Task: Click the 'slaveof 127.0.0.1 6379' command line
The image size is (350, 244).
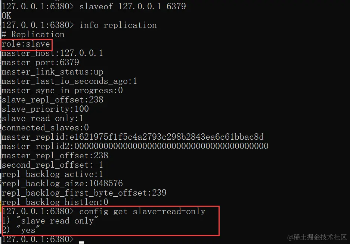Action: click(94, 6)
